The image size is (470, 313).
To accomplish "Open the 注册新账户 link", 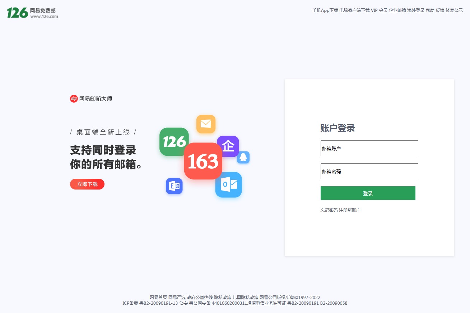I will (350, 210).
